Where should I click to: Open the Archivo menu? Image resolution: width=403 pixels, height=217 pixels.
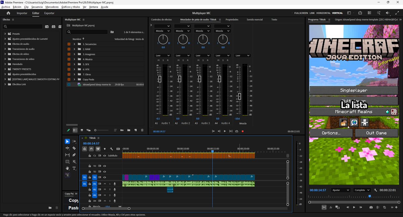click(x=6, y=7)
